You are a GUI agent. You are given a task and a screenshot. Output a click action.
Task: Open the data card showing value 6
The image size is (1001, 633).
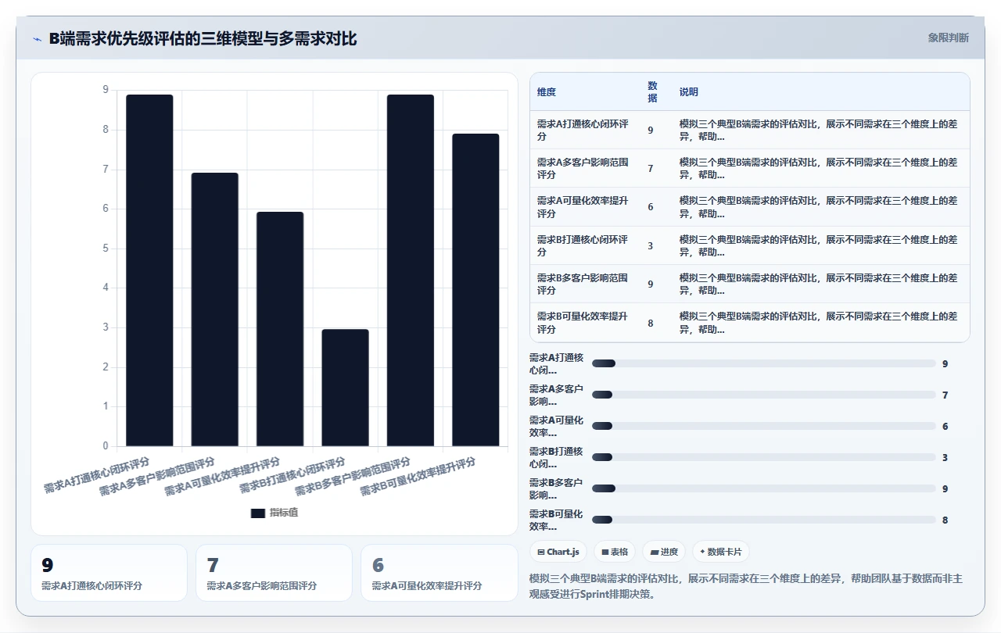pyautogui.click(x=440, y=573)
